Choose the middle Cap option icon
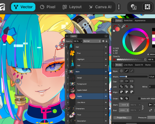The height and width of the screenshot is (124, 155). pos(126,81)
